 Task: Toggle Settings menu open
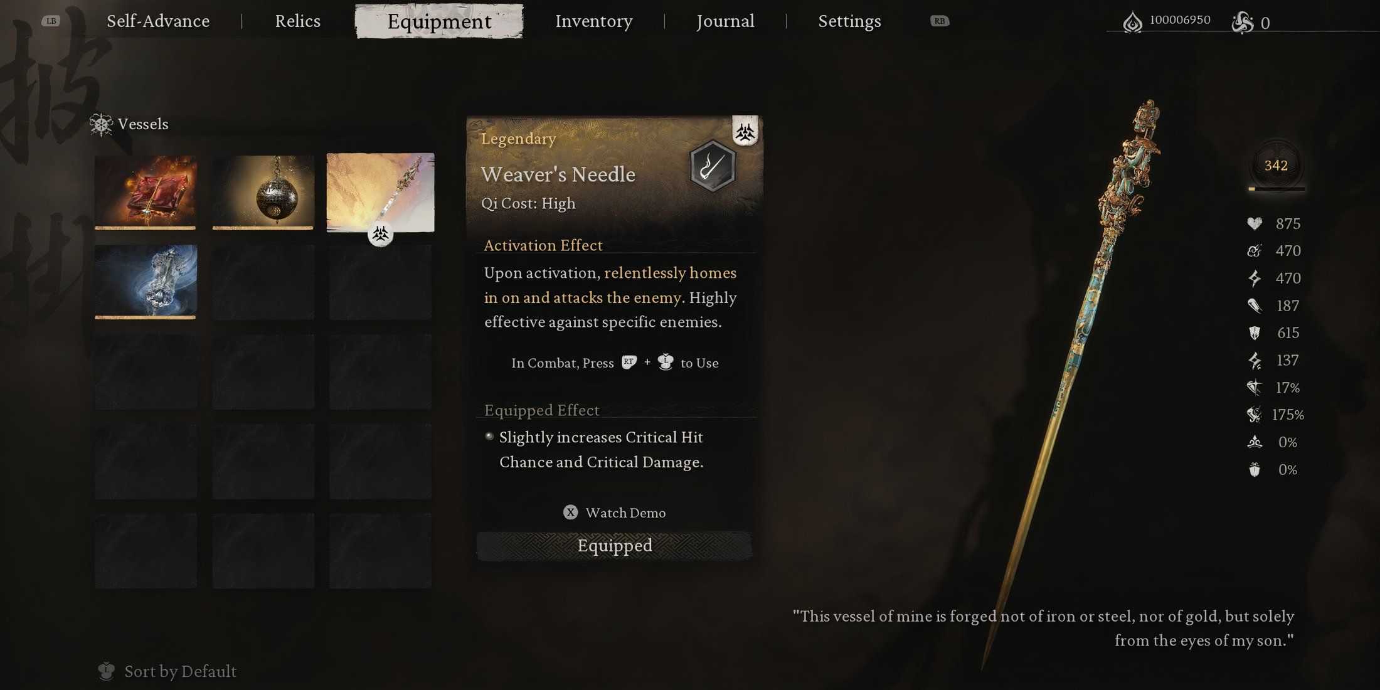click(849, 20)
